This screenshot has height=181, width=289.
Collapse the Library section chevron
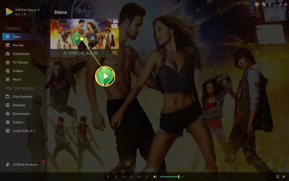pos(42,28)
